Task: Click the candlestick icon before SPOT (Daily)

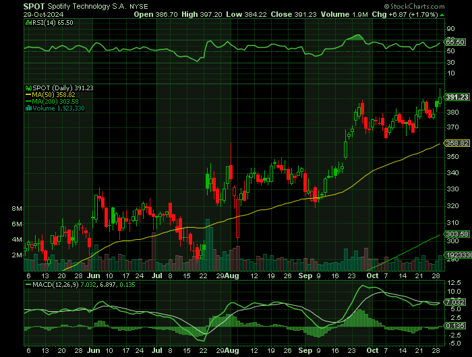Action: click(28, 88)
